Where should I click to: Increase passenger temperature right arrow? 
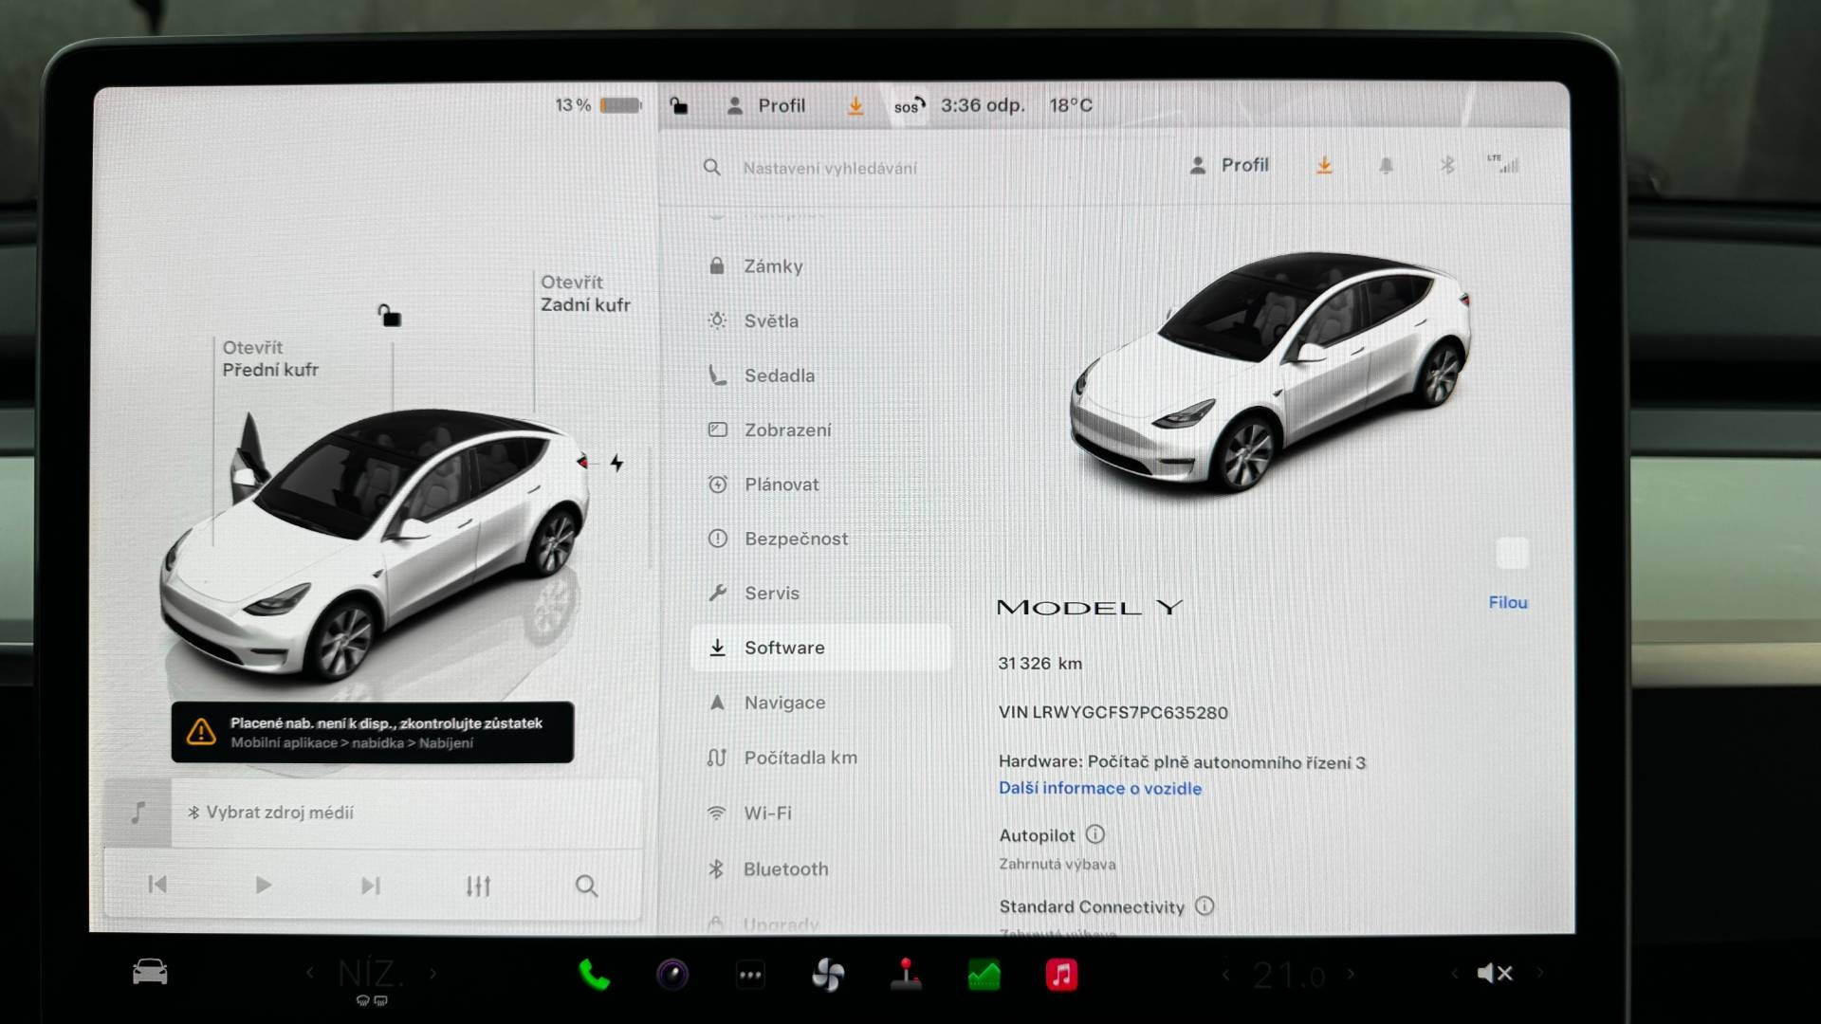(1351, 974)
